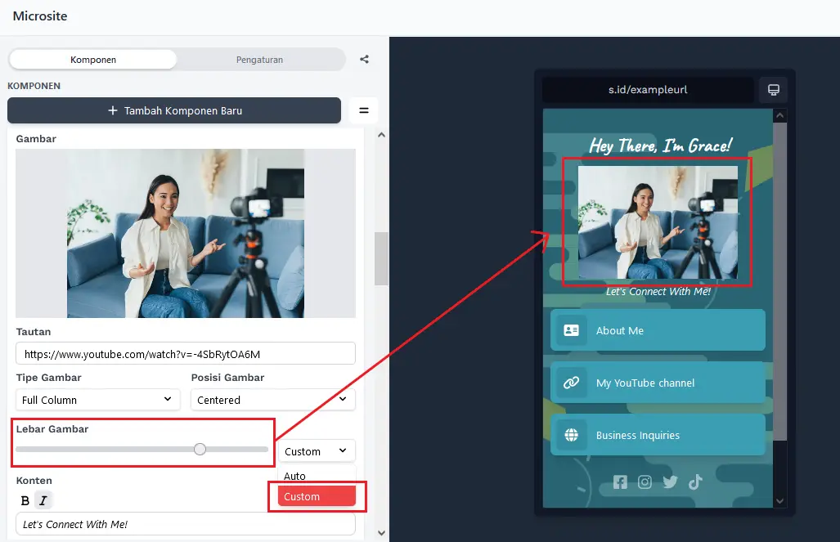Expand the Posisi Gambar dropdown

[272, 400]
